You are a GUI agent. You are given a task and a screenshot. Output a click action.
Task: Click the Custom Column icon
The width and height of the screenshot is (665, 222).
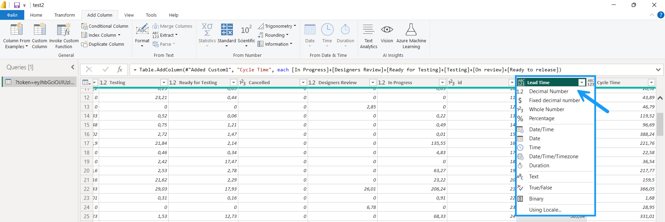tap(40, 30)
